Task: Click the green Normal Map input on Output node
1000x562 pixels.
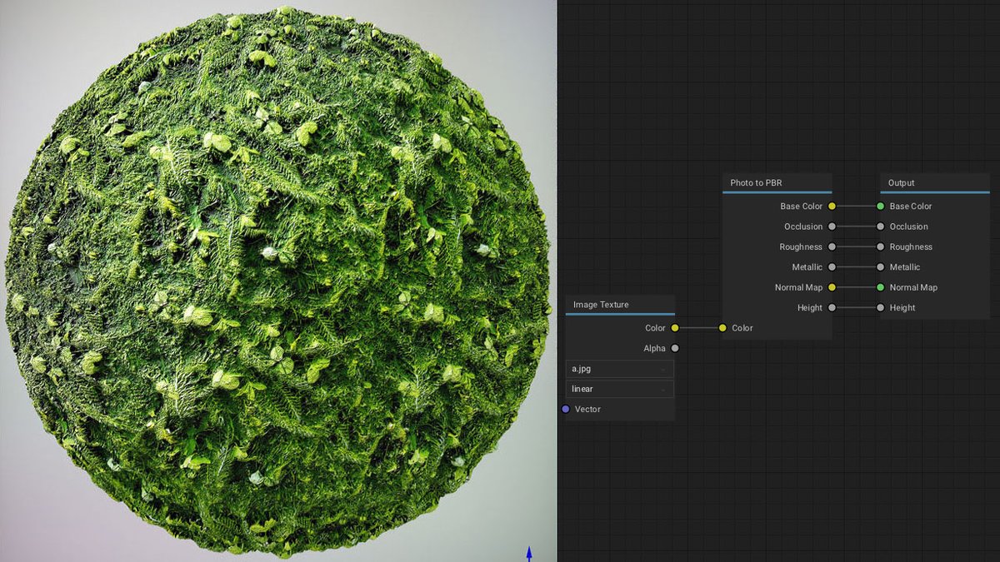Action: point(880,287)
